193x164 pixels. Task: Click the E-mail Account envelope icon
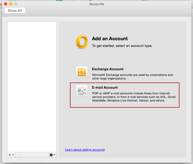coord(82,91)
